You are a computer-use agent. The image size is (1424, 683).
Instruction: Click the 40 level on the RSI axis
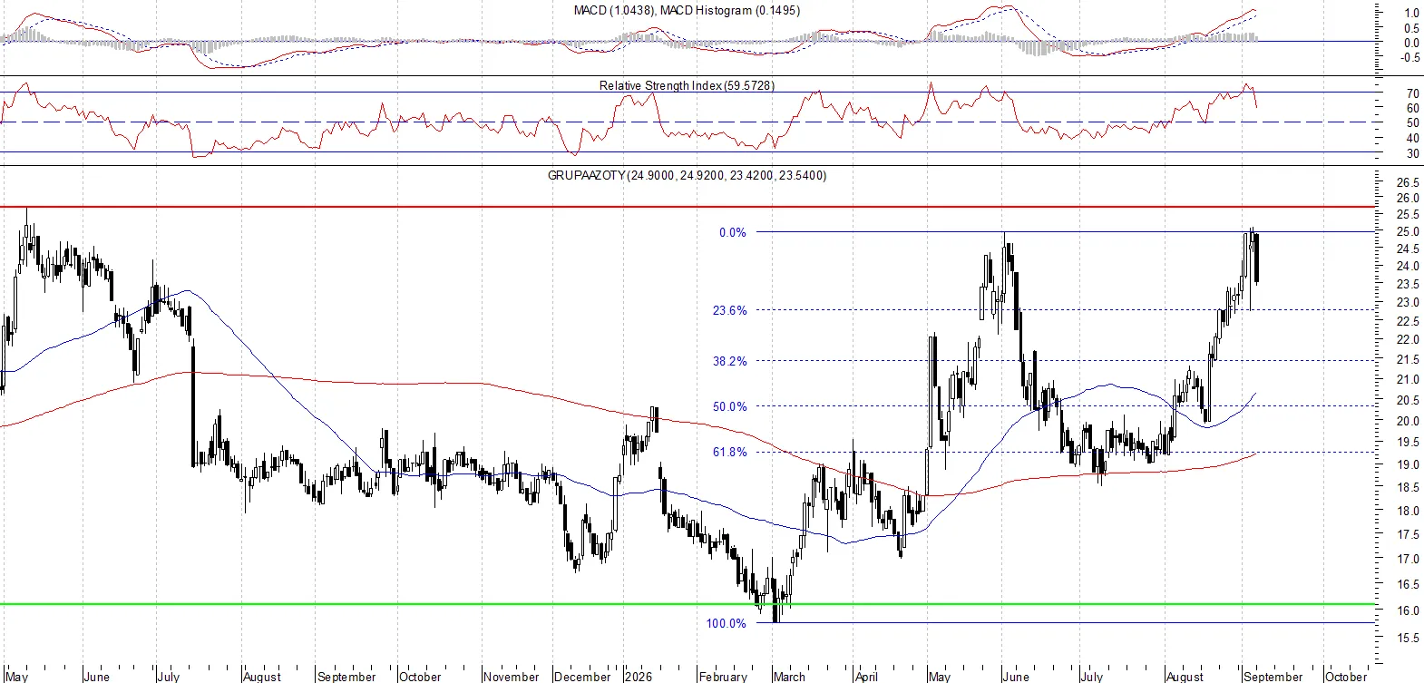[1413, 139]
